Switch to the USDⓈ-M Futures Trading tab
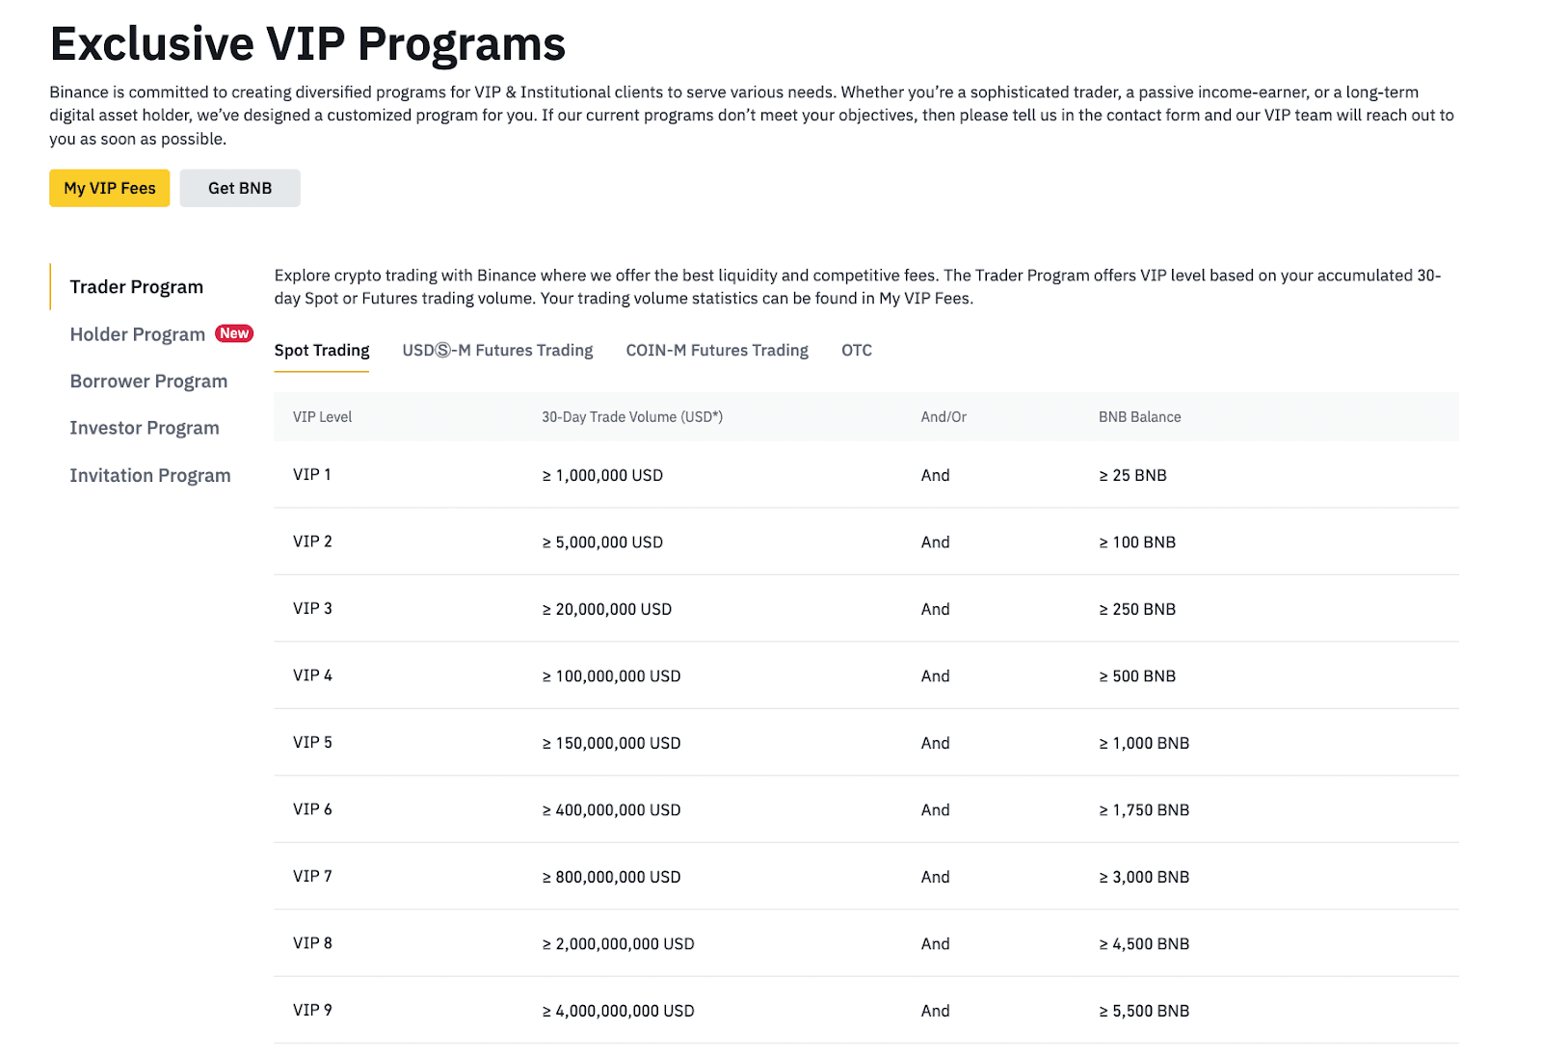This screenshot has height=1057, width=1542. pos(497,350)
